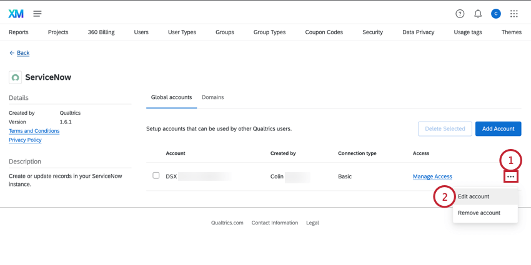
Task: Open the three-dot options for DSX account
Action: [x=510, y=176]
